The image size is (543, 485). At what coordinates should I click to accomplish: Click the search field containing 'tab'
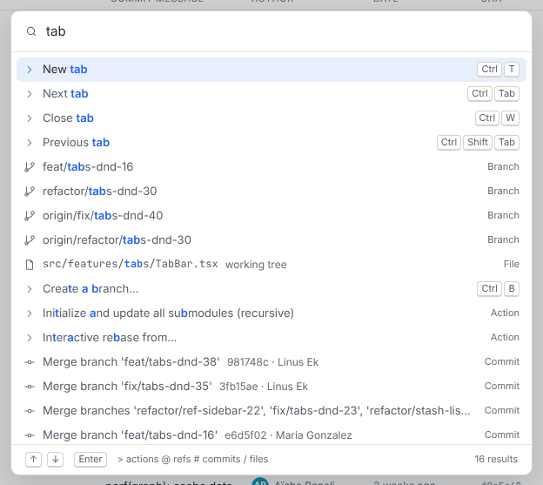pos(271,31)
